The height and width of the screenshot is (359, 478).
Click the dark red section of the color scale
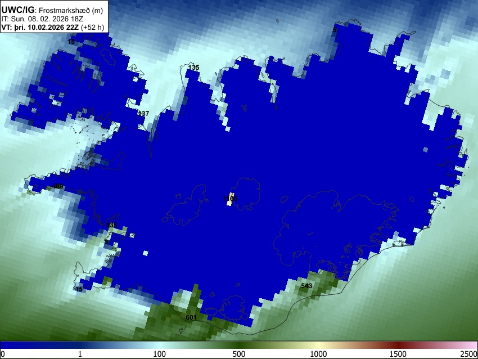pos(398,345)
